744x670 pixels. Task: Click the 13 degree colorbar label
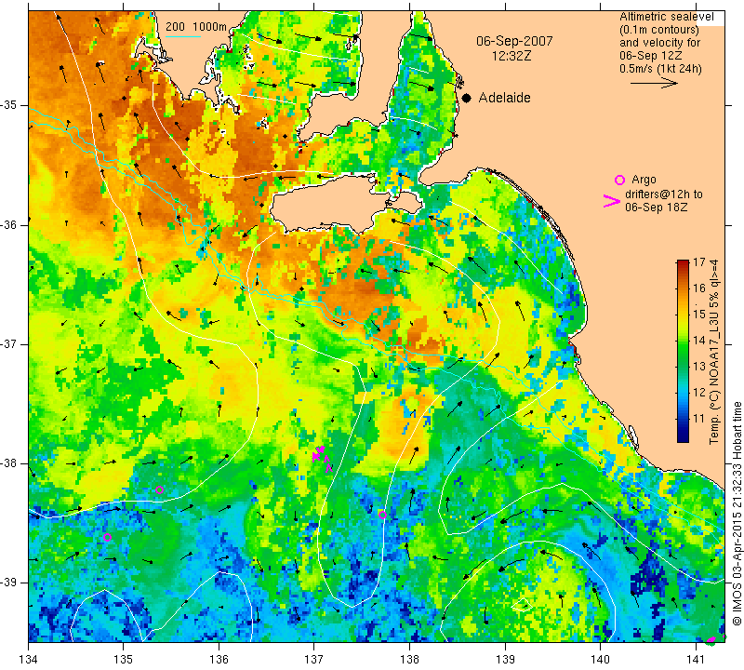[x=699, y=366]
